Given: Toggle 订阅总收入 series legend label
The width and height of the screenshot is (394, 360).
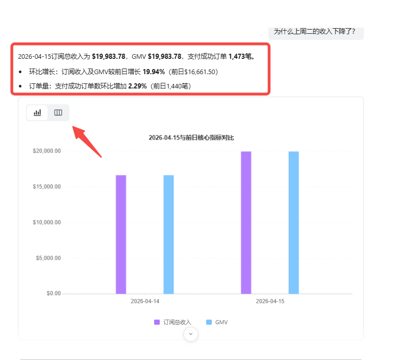Looking at the screenshot, I should 177,322.
